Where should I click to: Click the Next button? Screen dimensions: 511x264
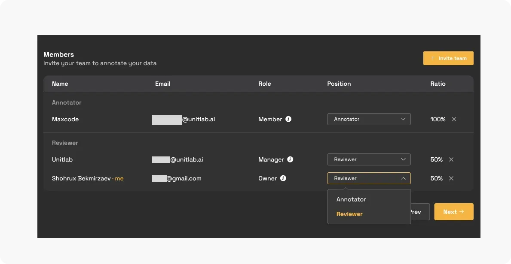click(x=453, y=211)
